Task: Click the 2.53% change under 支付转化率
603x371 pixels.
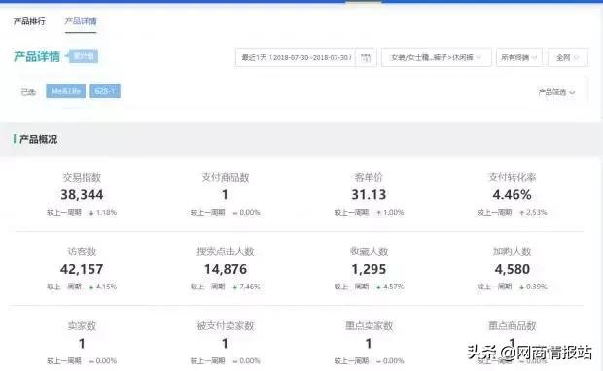Action: [537, 213]
